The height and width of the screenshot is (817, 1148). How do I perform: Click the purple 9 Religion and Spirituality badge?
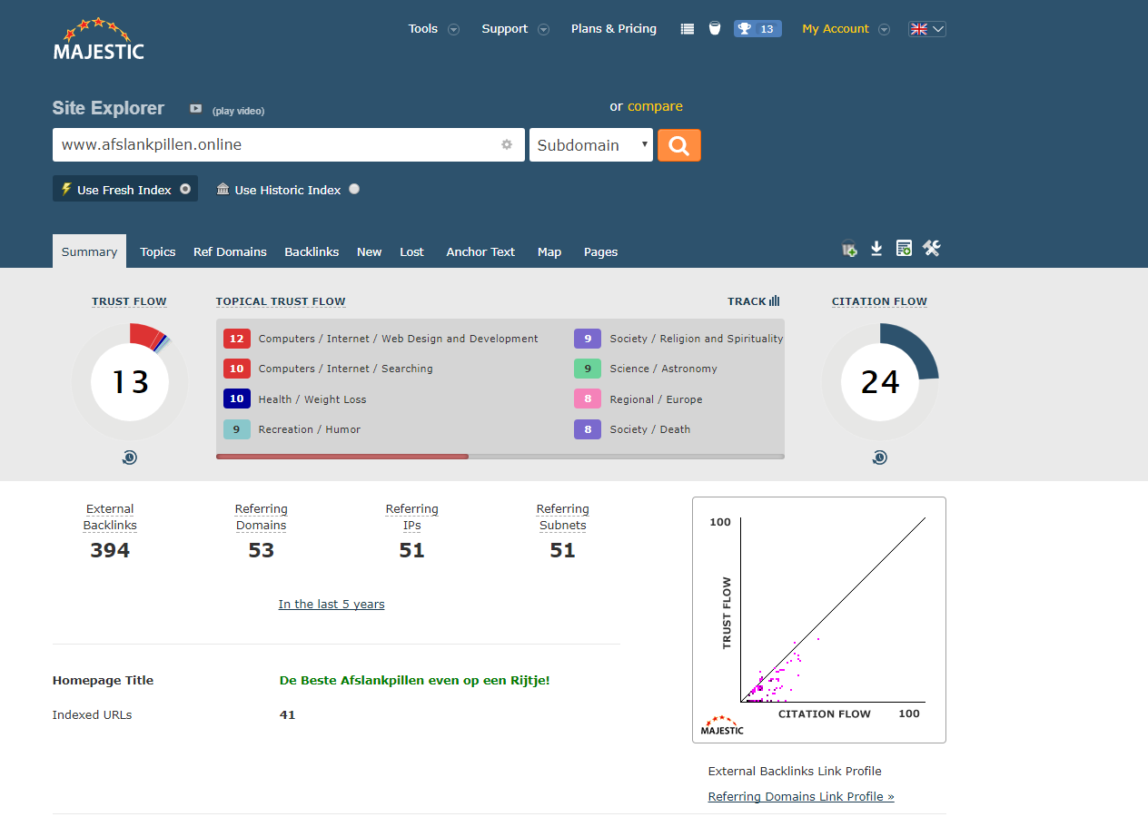tap(588, 339)
